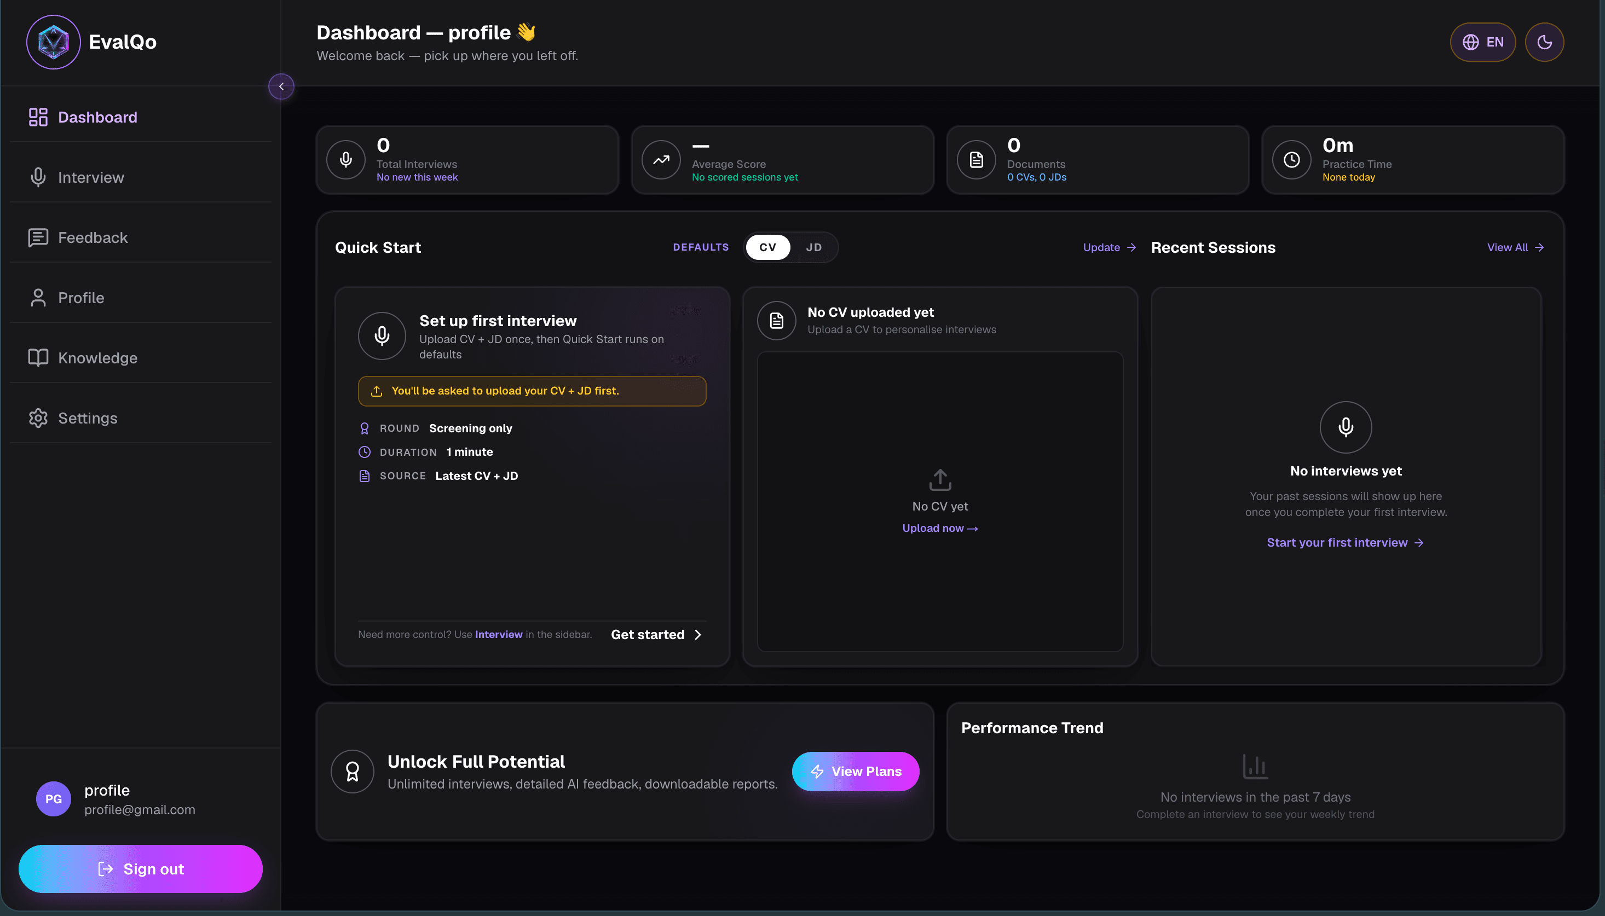The height and width of the screenshot is (916, 1605).
Task: Click the Documents file icon
Action: 977,160
